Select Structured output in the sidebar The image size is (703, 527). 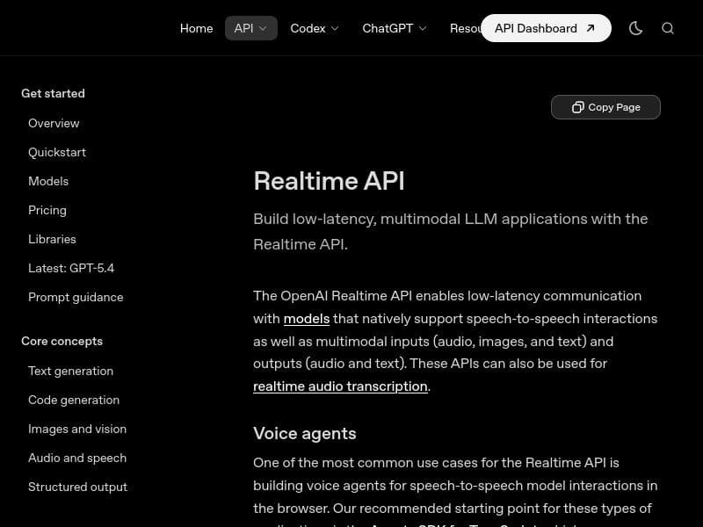click(77, 487)
